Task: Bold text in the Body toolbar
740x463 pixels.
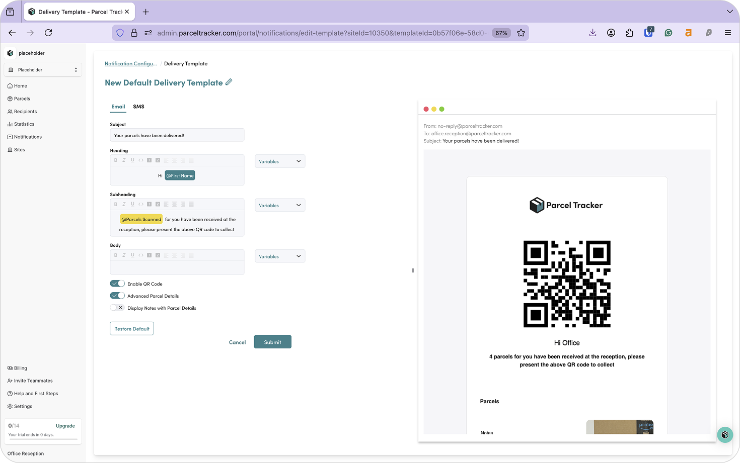Action: (115, 255)
